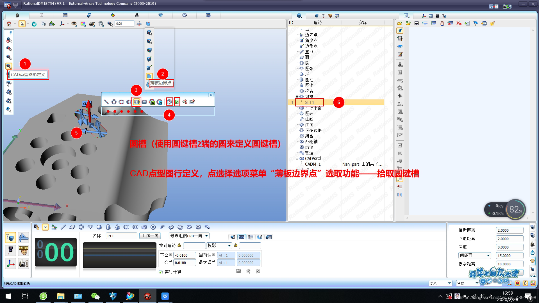Select the CAD点型图形定义 tool in left toolbar
Screen dimensions: 539x303
pos(9,66)
